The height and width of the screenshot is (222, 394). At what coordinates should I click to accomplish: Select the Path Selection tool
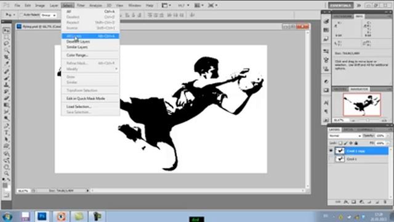(6, 139)
